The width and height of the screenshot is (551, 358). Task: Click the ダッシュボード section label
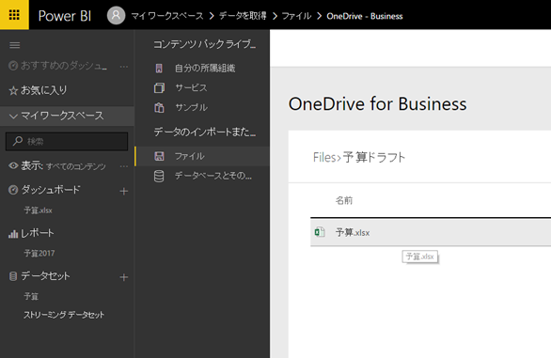51,190
